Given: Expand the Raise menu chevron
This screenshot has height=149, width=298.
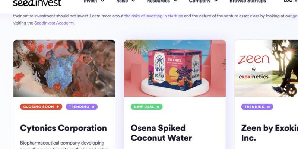Looking at the screenshot, I should [x=133, y=1].
